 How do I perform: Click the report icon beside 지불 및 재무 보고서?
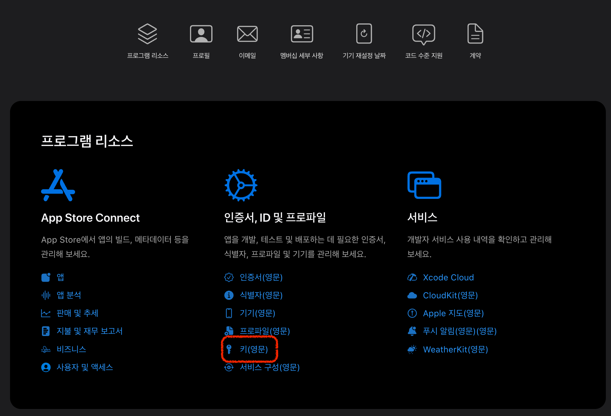46,331
